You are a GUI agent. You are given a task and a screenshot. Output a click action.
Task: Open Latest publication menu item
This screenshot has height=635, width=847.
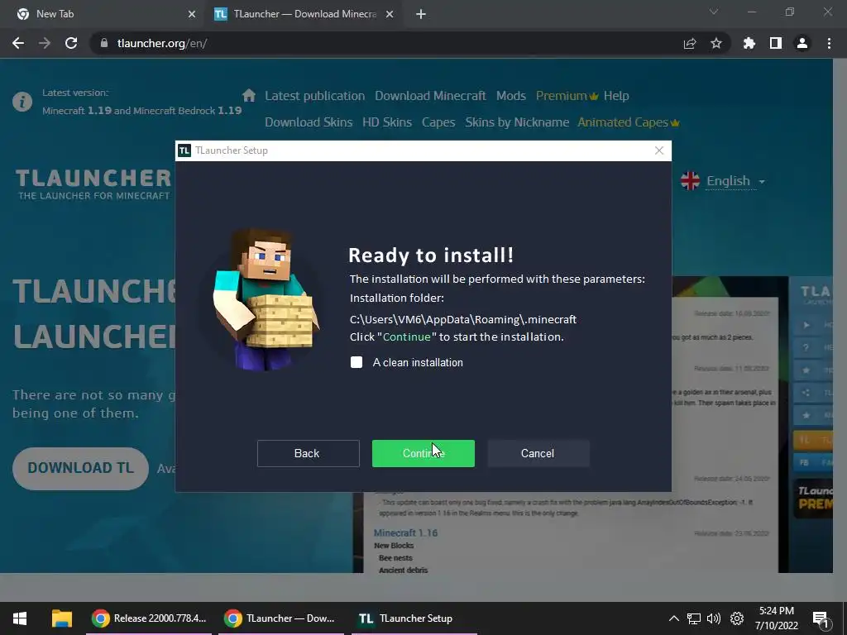tap(315, 96)
